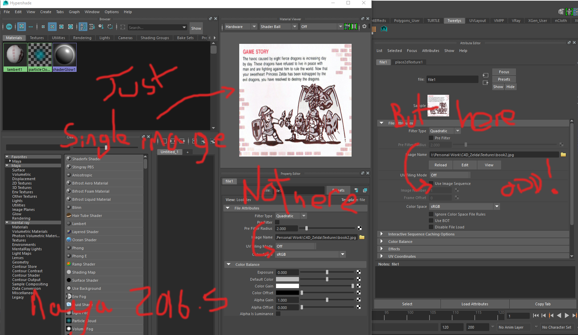Click the Copy Tab button
The image size is (578, 335).
[543, 304]
